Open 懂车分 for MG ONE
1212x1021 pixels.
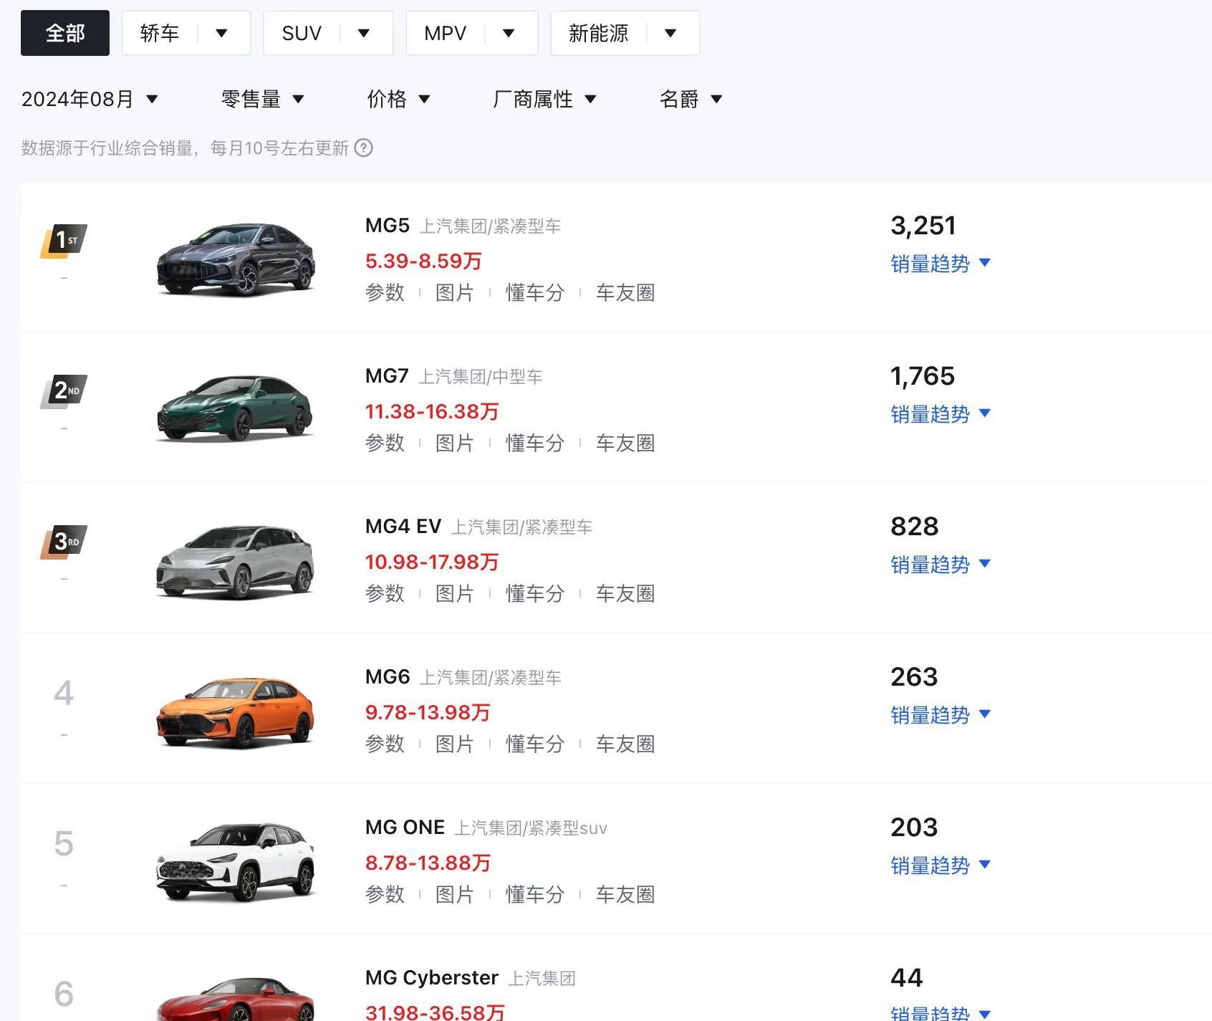click(x=535, y=894)
